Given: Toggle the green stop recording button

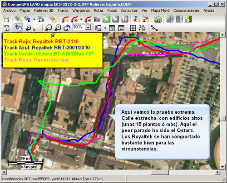Looking at the screenshot, I should [x=106, y=19].
